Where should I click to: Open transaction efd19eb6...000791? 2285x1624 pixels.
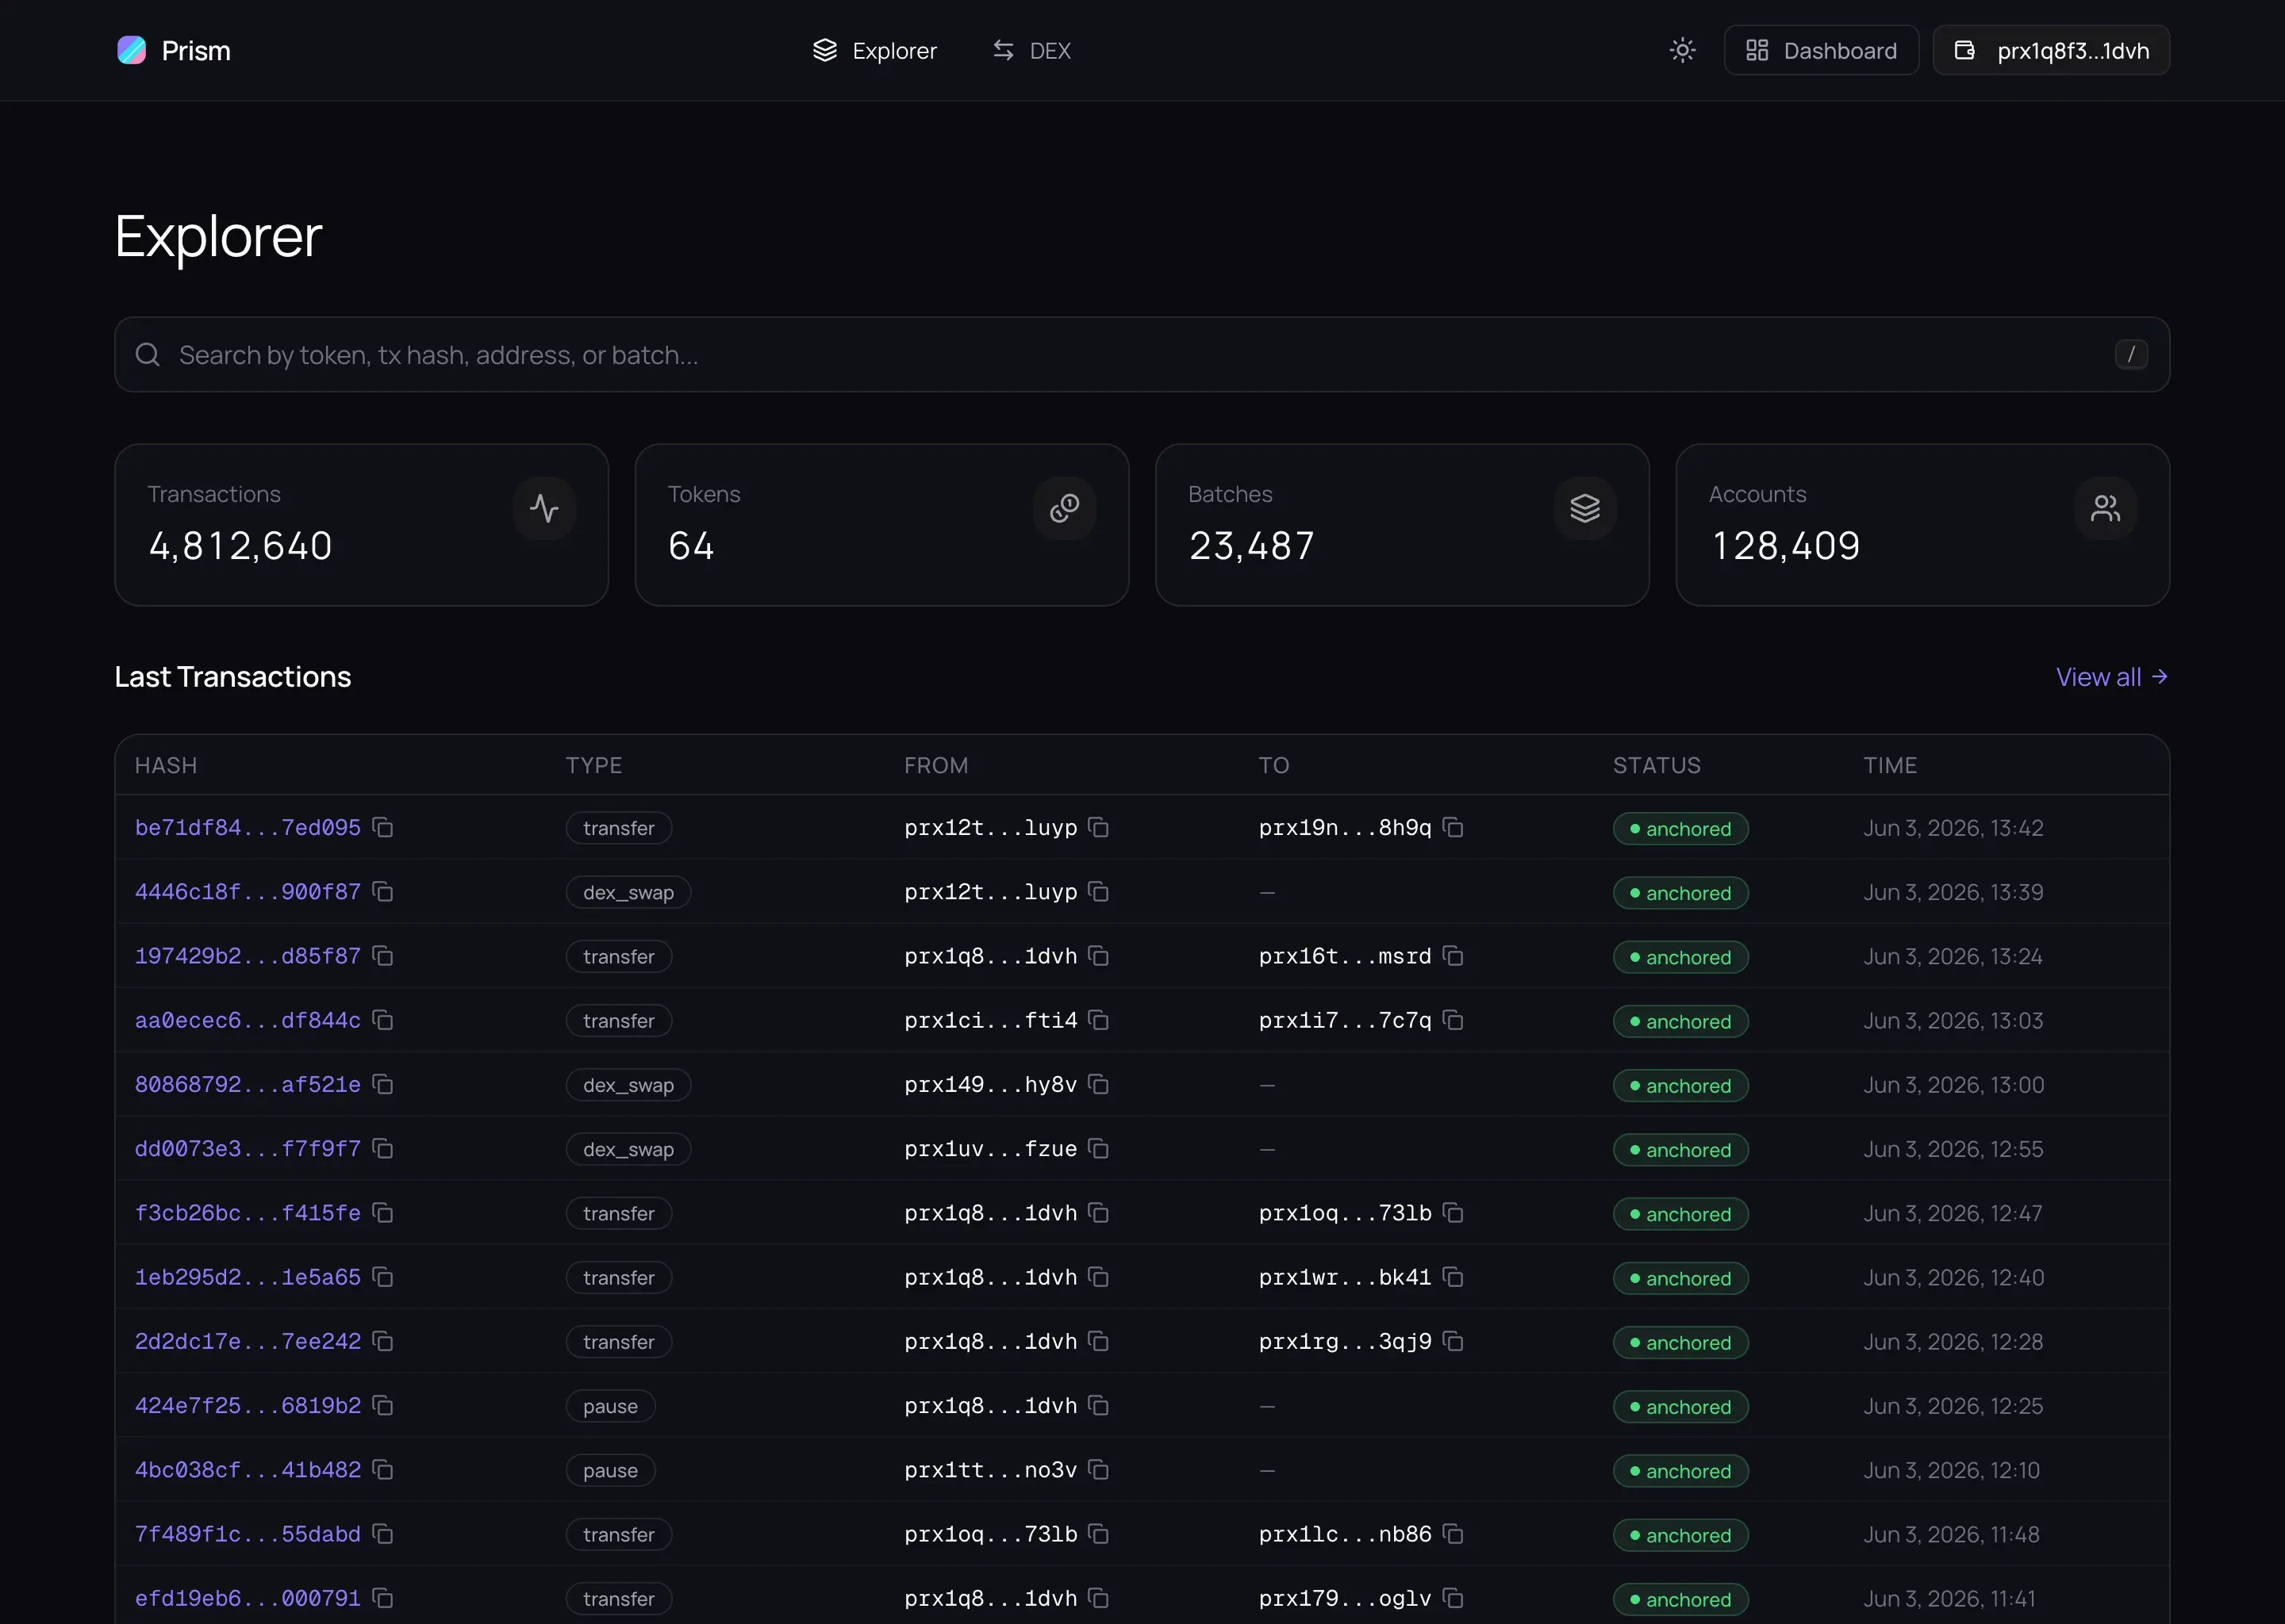point(247,1597)
